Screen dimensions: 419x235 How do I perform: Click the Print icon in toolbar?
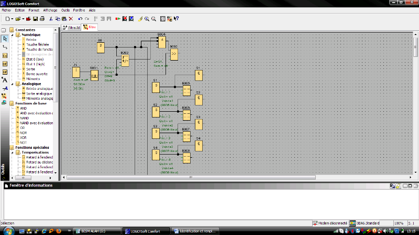tap(42, 19)
